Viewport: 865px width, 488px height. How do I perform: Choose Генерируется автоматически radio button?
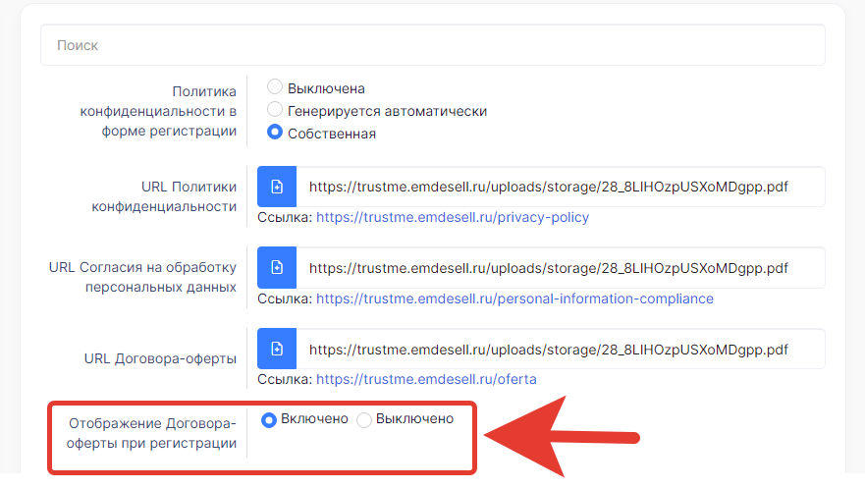coord(275,110)
